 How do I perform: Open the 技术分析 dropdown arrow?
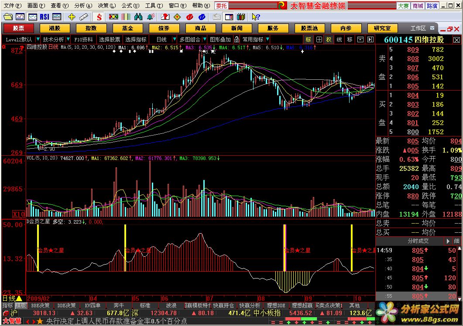[x=68, y=39]
